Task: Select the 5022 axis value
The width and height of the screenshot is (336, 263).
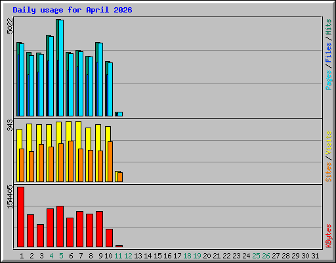Action: pyautogui.click(x=10, y=26)
